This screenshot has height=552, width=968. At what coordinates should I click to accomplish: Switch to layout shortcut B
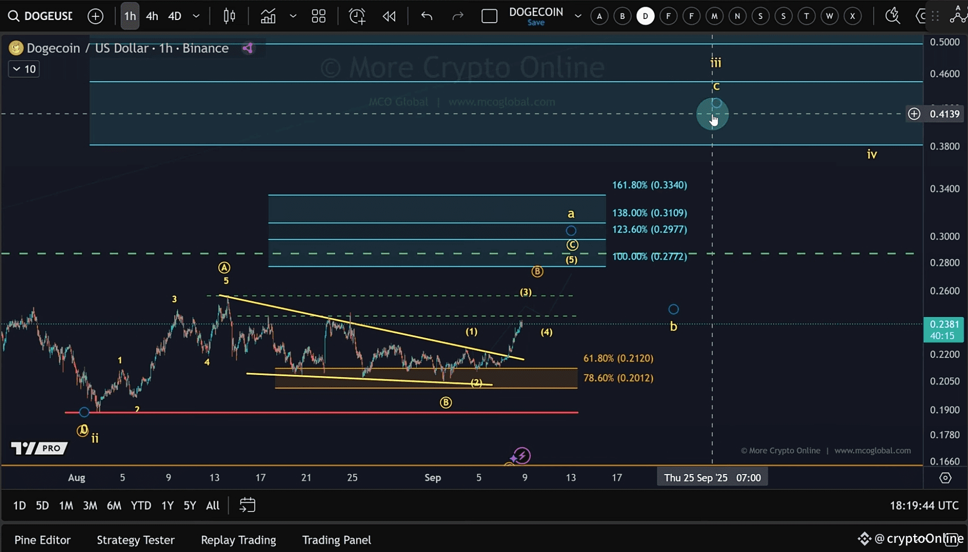click(622, 16)
